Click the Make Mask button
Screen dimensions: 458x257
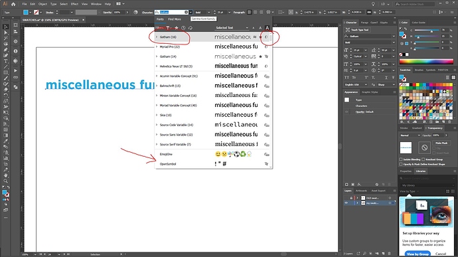point(441,143)
